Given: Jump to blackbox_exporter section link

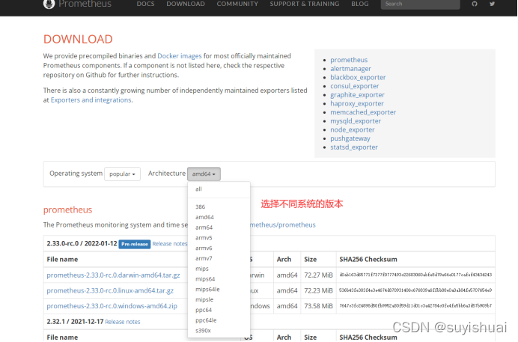Looking at the screenshot, I should point(358,77).
